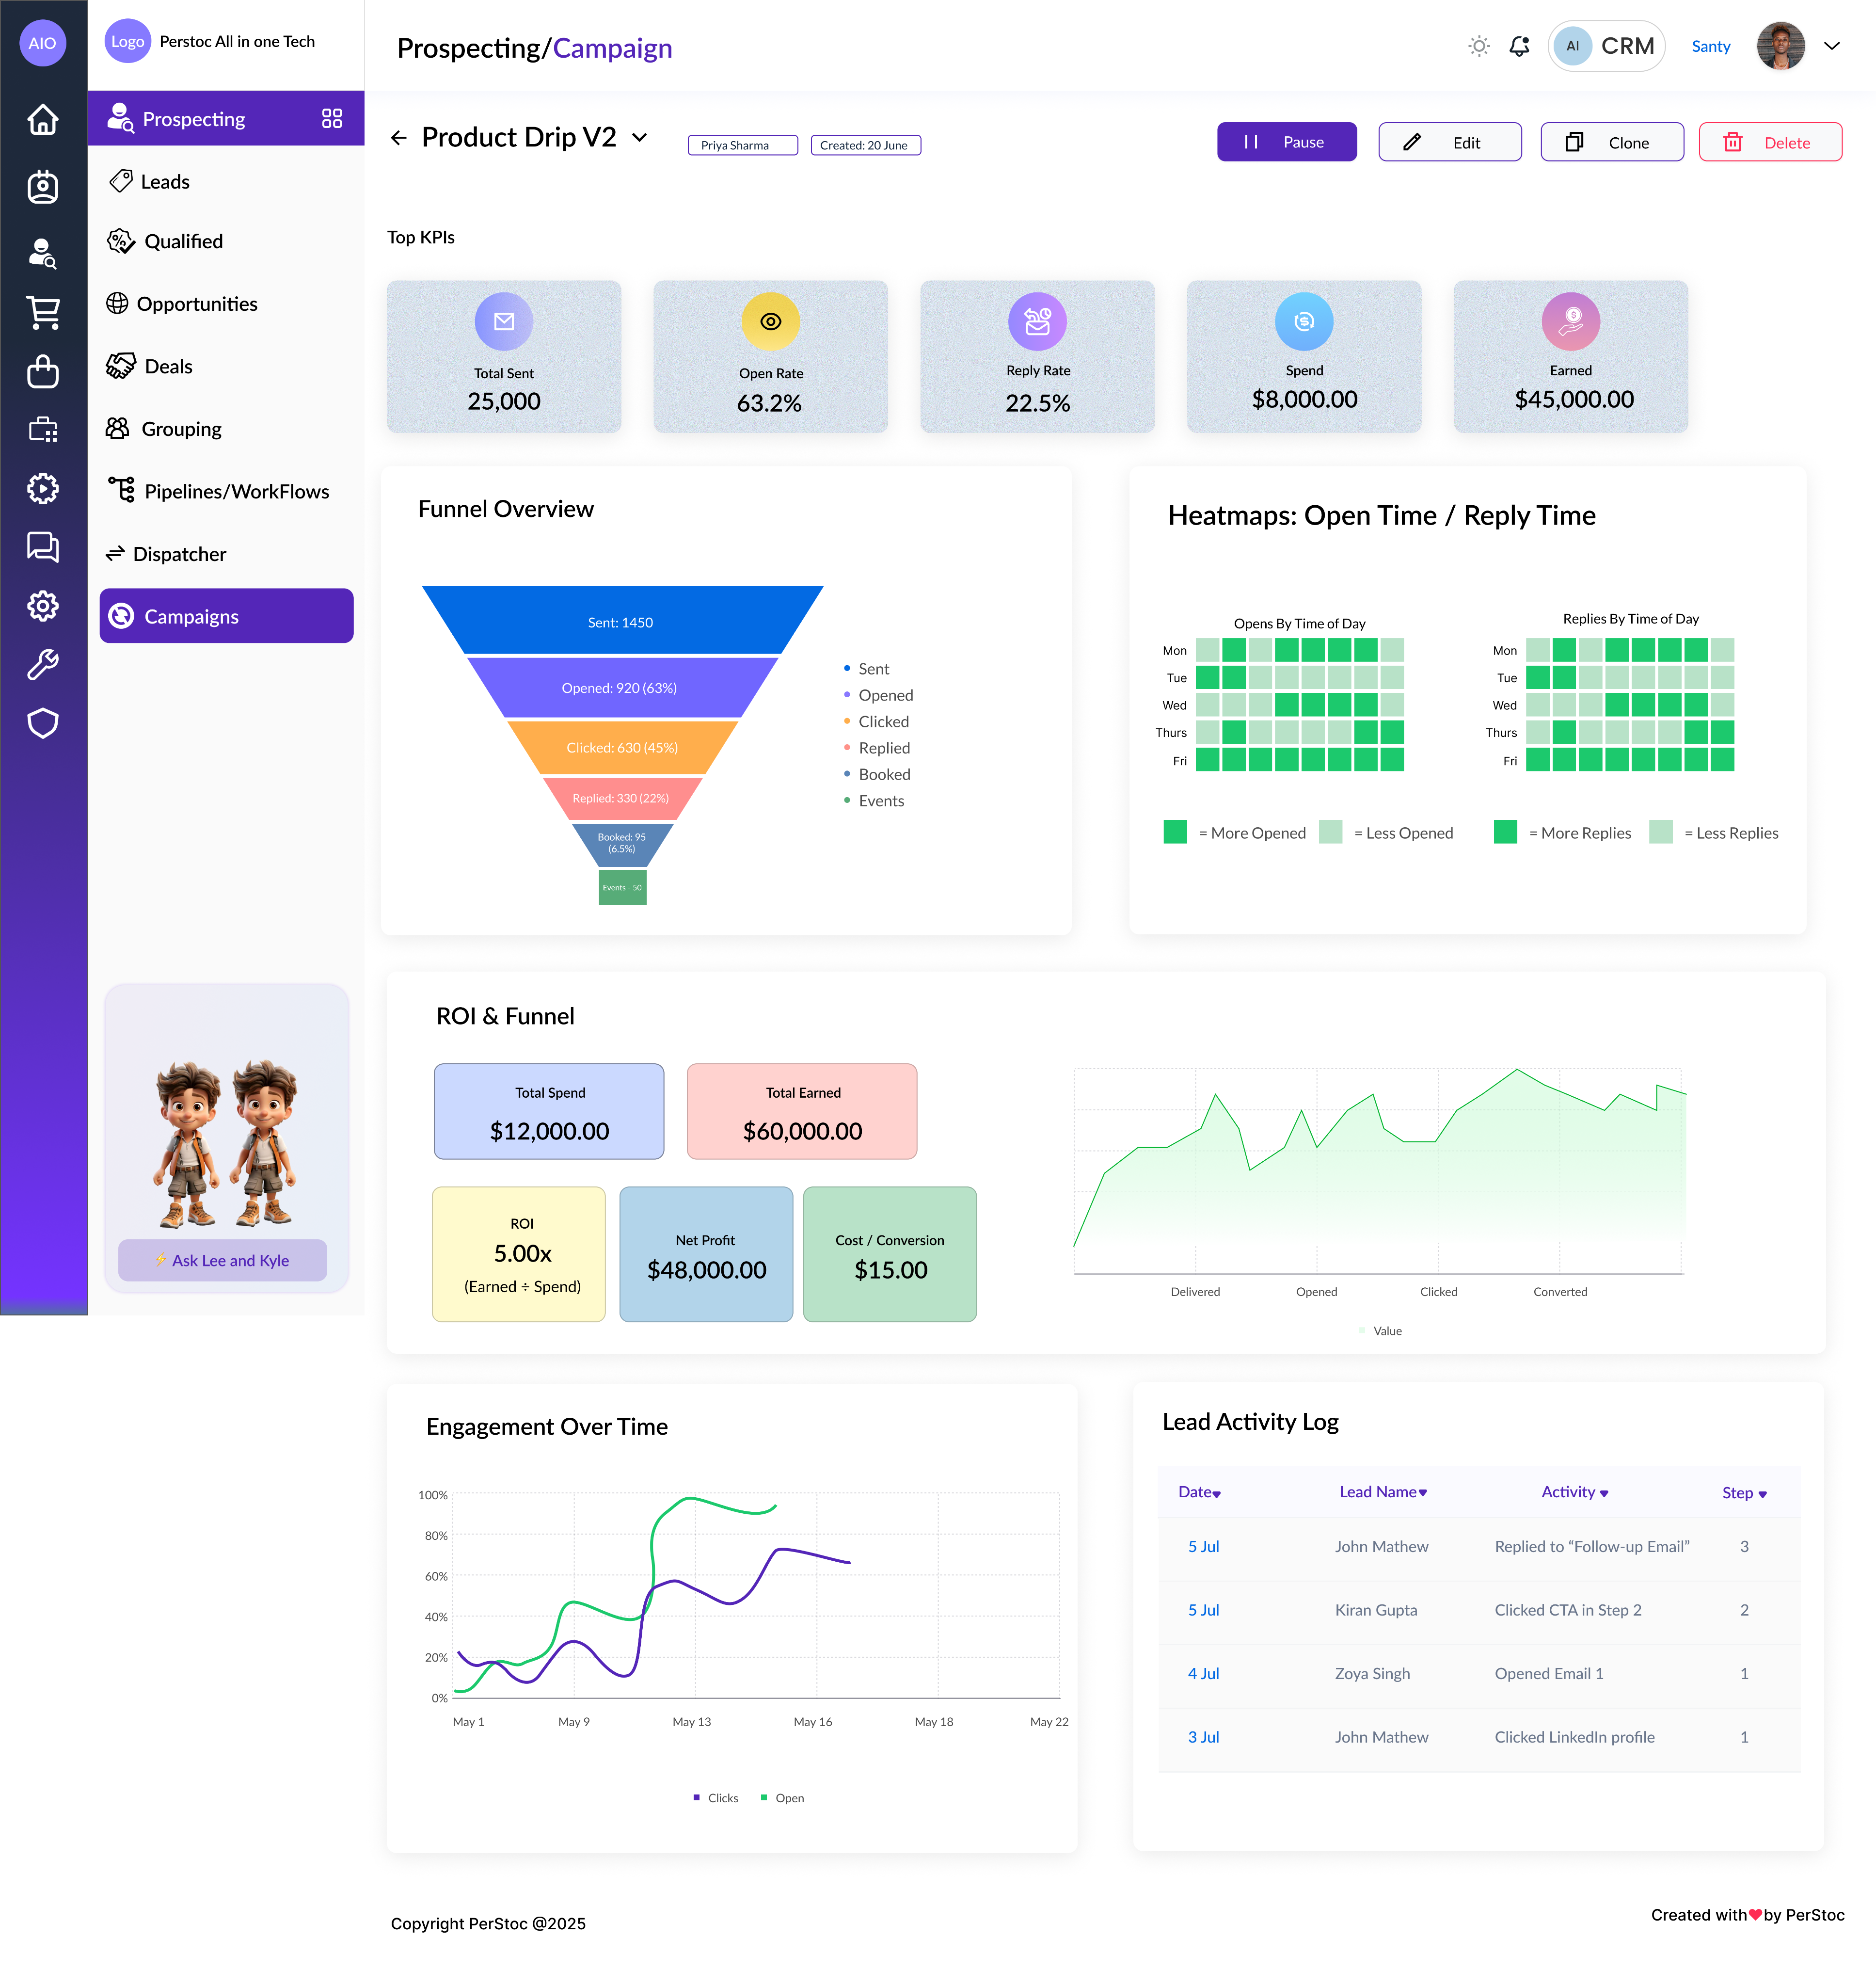Viewport: 1876px width, 1986px height.
Task: Click the shield security icon in sidebar
Action: point(43,723)
